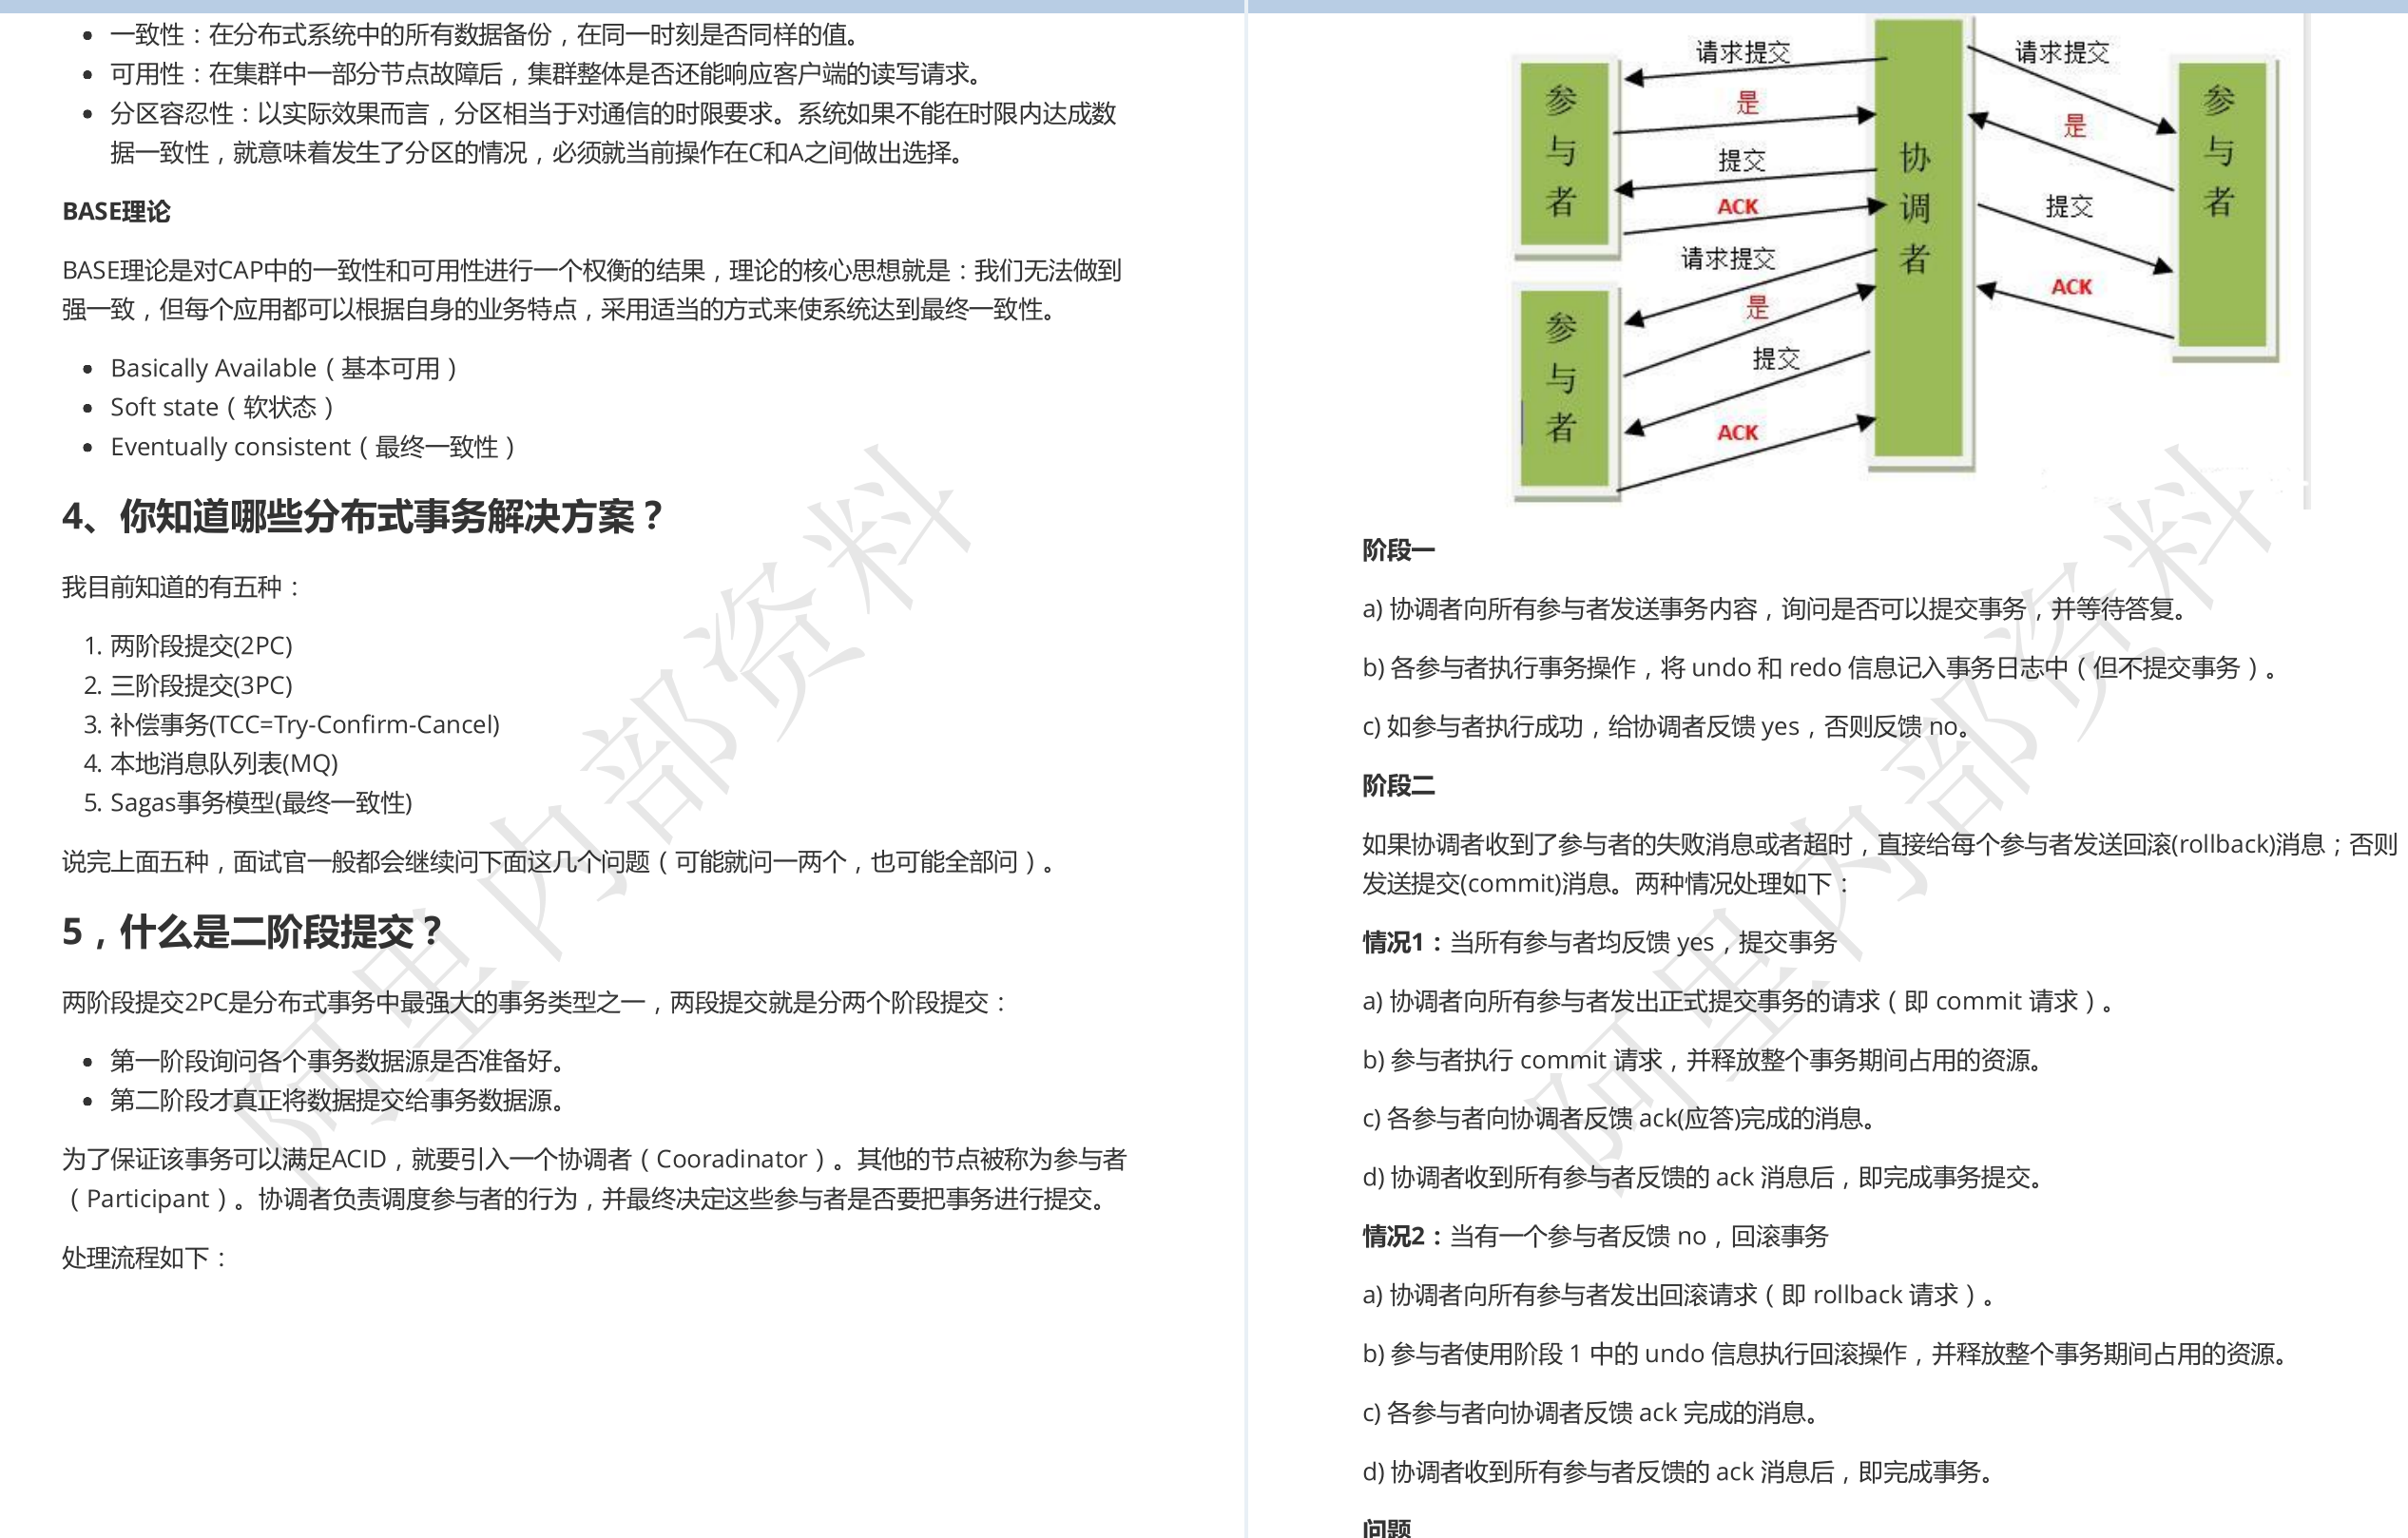This screenshot has width=2408, height=1538.
Task: Click the top-left 参与者 participant box
Action: pyautogui.click(x=1563, y=152)
